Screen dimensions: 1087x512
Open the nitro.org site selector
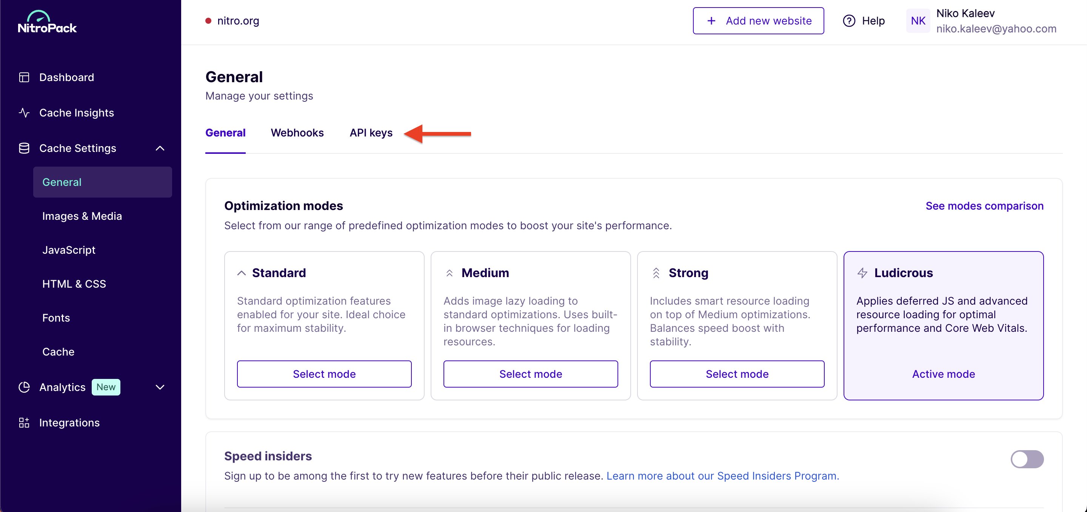(x=232, y=21)
